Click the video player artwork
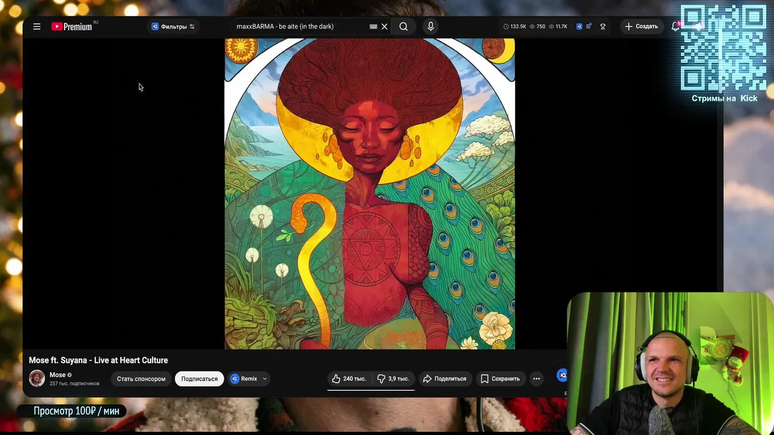 [369, 194]
